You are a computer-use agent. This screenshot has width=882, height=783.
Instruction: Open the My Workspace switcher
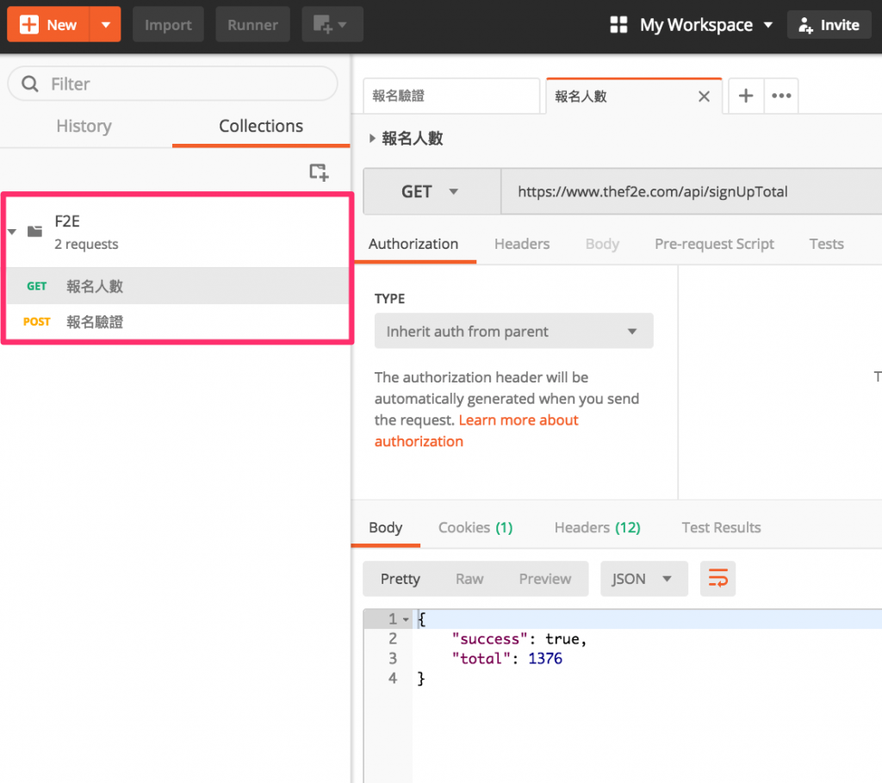tap(692, 25)
